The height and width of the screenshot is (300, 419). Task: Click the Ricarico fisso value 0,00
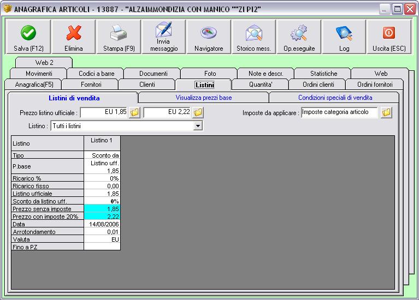(102, 186)
